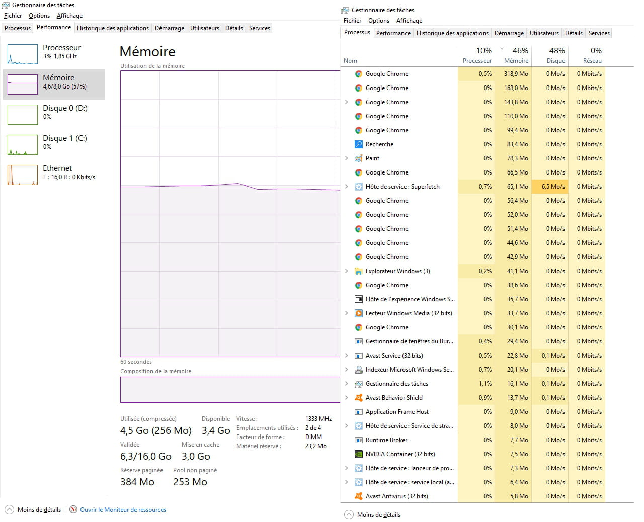Expand Hôte de service : service local row

pyautogui.click(x=347, y=482)
